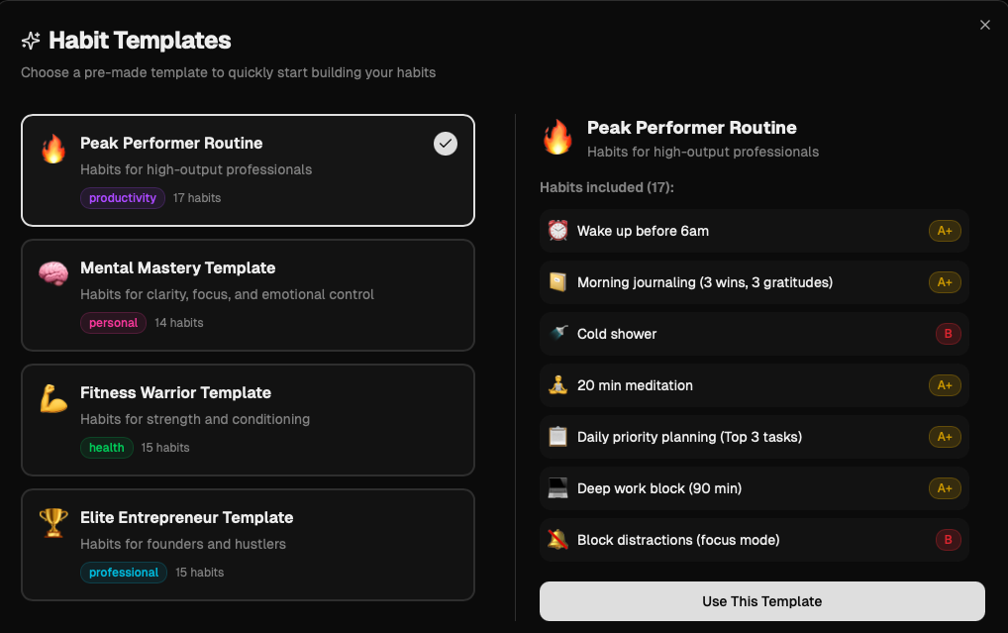
Task: Click the alarm clock icon for Wake up habit
Action: (557, 231)
